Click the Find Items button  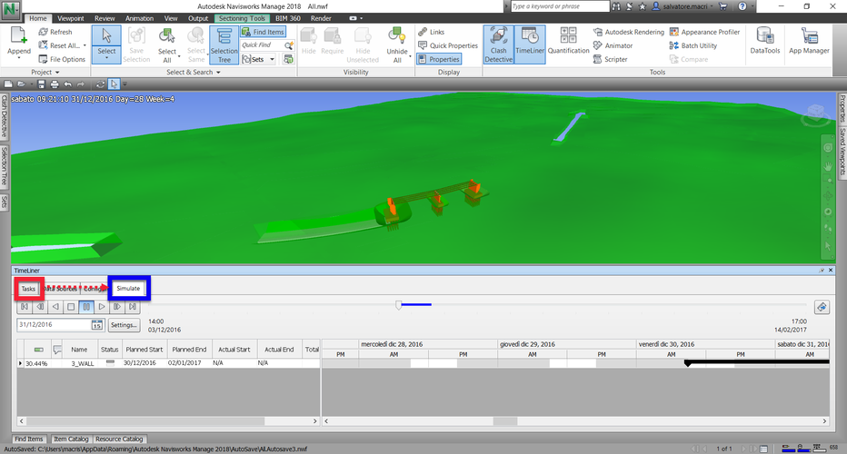click(x=263, y=32)
